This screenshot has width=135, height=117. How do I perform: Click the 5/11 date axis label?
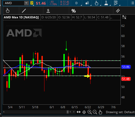coord(22,107)
